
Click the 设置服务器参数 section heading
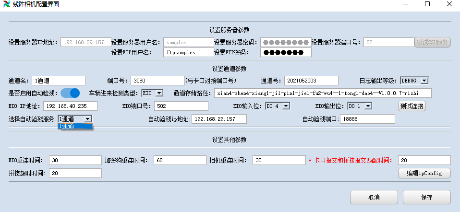point(230,30)
